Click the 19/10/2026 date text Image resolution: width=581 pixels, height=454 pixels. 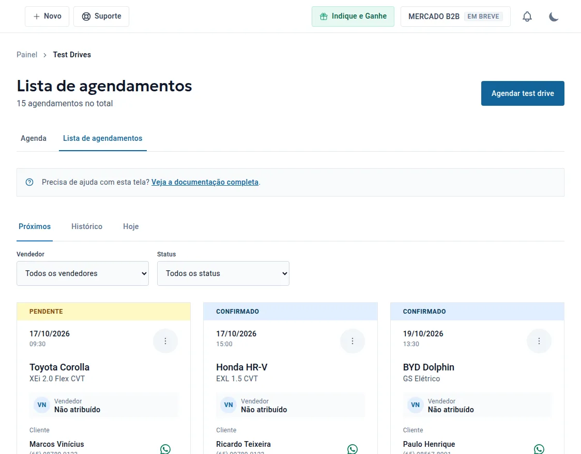point(423,333)
